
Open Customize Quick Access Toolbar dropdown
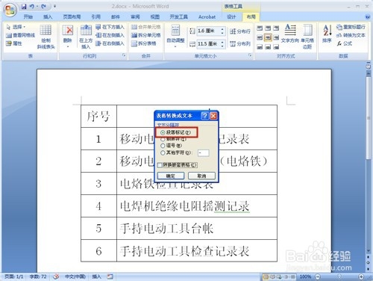click(54, 7)
